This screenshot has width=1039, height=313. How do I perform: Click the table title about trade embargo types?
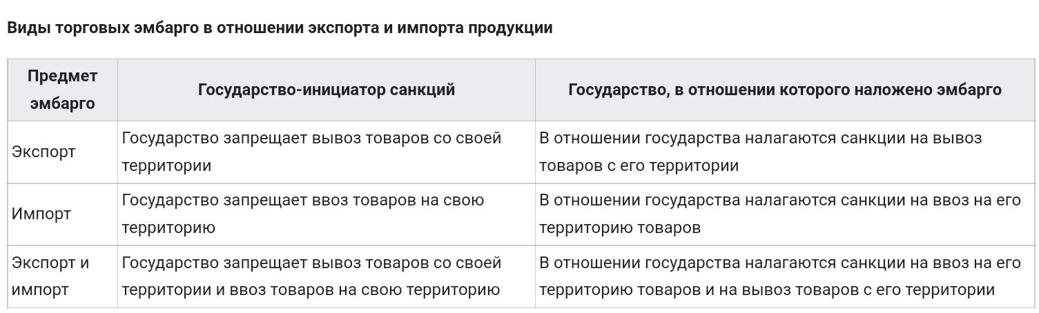(x=280, y=28)
